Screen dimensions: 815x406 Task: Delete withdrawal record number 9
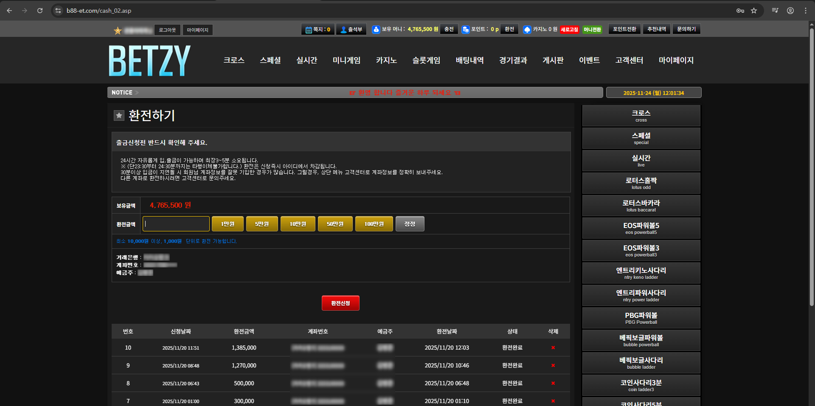(553, 365)
